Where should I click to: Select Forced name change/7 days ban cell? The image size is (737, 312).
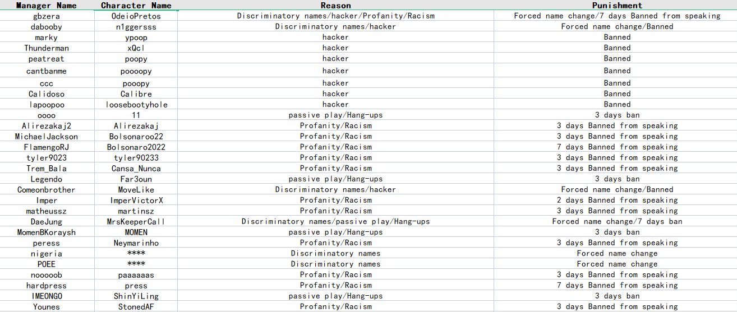pyautogui.click(x=617, y=221)
